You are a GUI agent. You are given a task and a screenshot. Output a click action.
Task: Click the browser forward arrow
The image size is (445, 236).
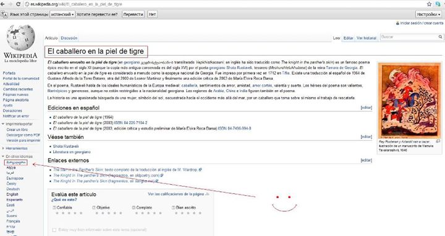[x=11, y=4]
